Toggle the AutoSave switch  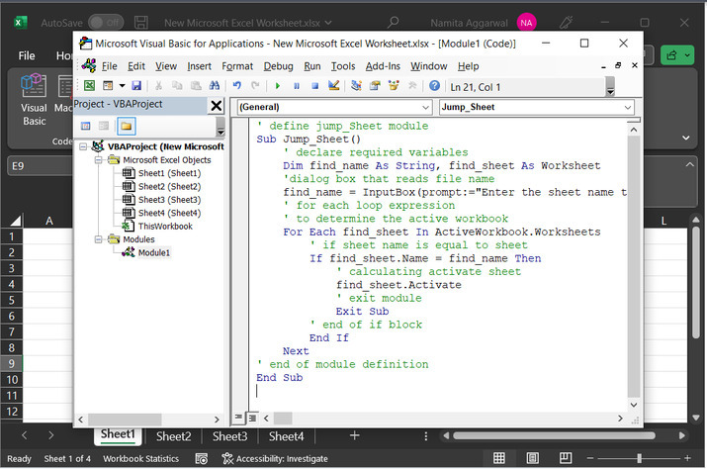(106, 22)
